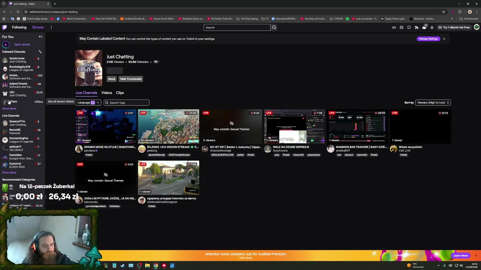Viewport: 481px width, 270px height.
Task: Click the Manage Settings button
Action: click(x=428, y=39)
